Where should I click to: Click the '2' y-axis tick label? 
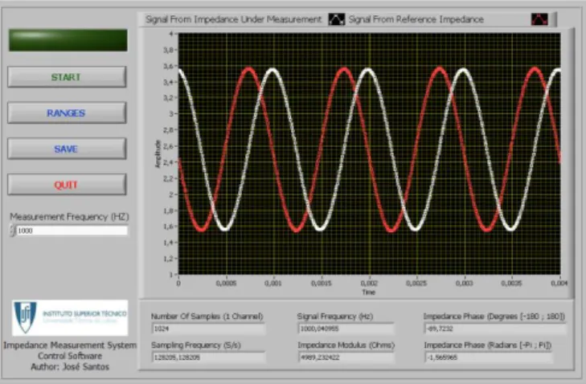coord(171,194)
